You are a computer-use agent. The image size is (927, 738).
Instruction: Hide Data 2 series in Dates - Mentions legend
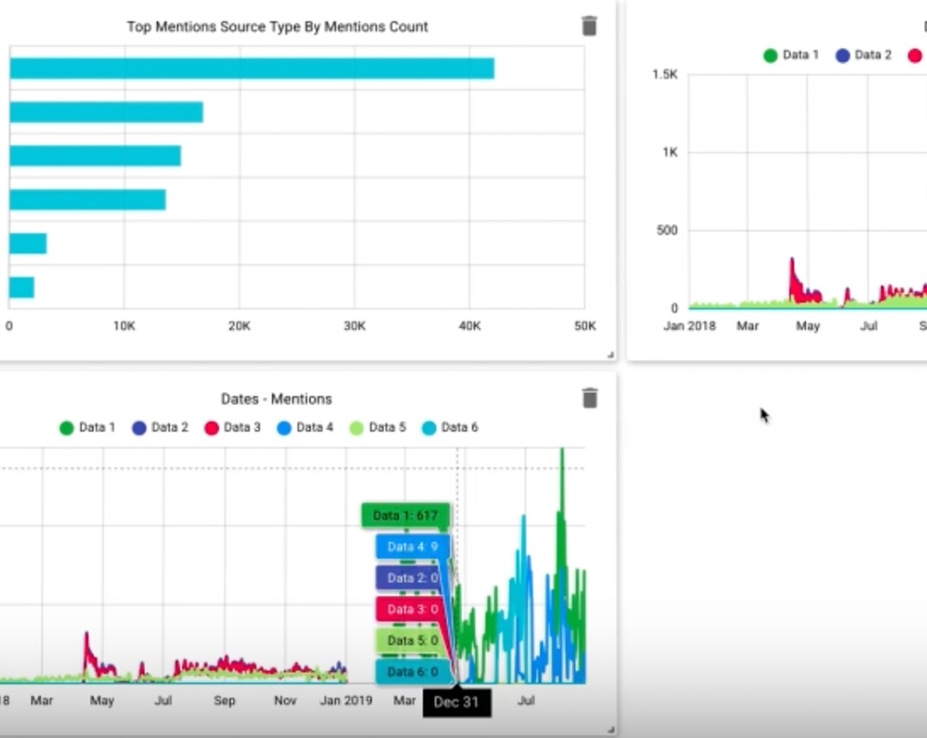(159, 427)
